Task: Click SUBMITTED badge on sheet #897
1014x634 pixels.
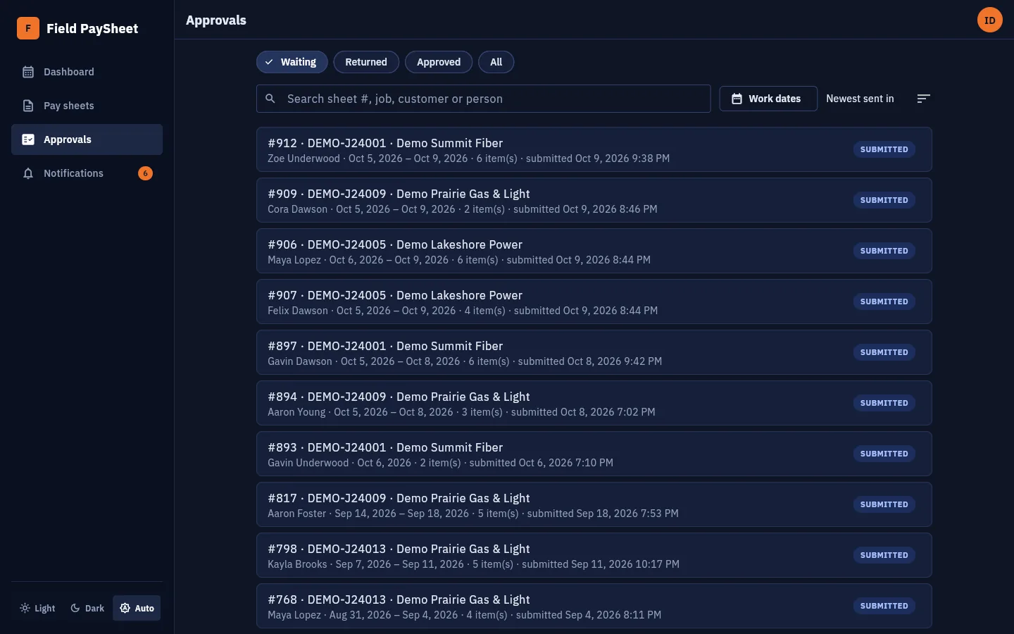Action: (884, 352)
